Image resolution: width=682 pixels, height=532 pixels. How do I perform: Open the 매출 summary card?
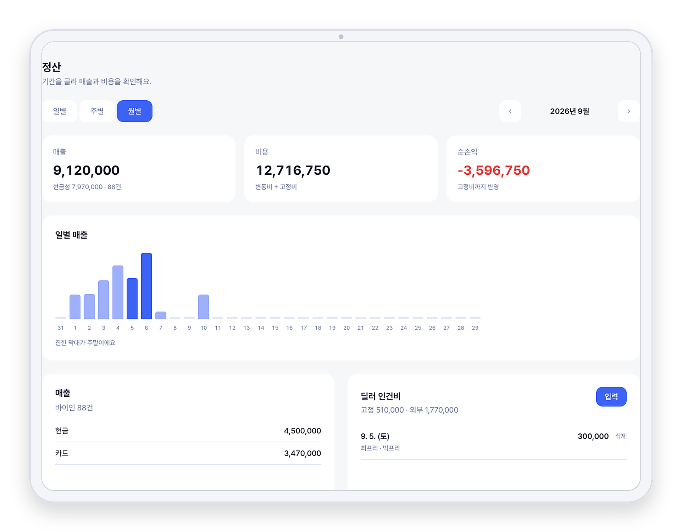coord(139,169)
